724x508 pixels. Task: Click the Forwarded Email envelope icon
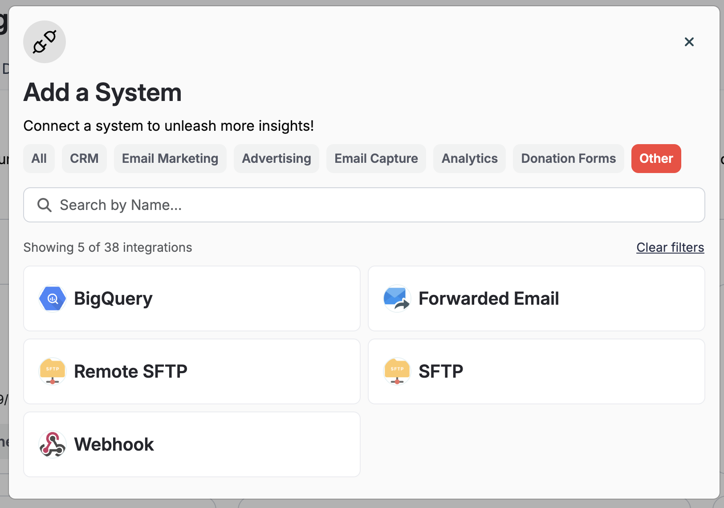[x=397, y=298]
